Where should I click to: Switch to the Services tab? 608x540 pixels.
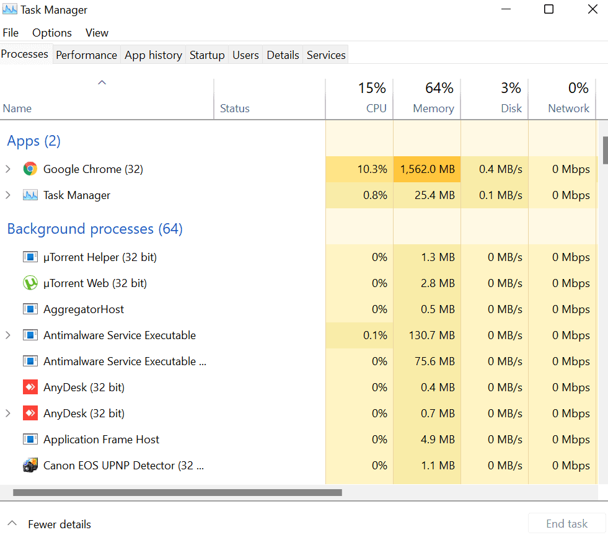pyautogui.click(x=326, y=55)
